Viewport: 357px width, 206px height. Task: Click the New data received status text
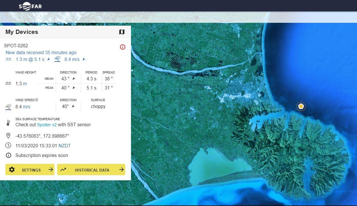point(41,52)
